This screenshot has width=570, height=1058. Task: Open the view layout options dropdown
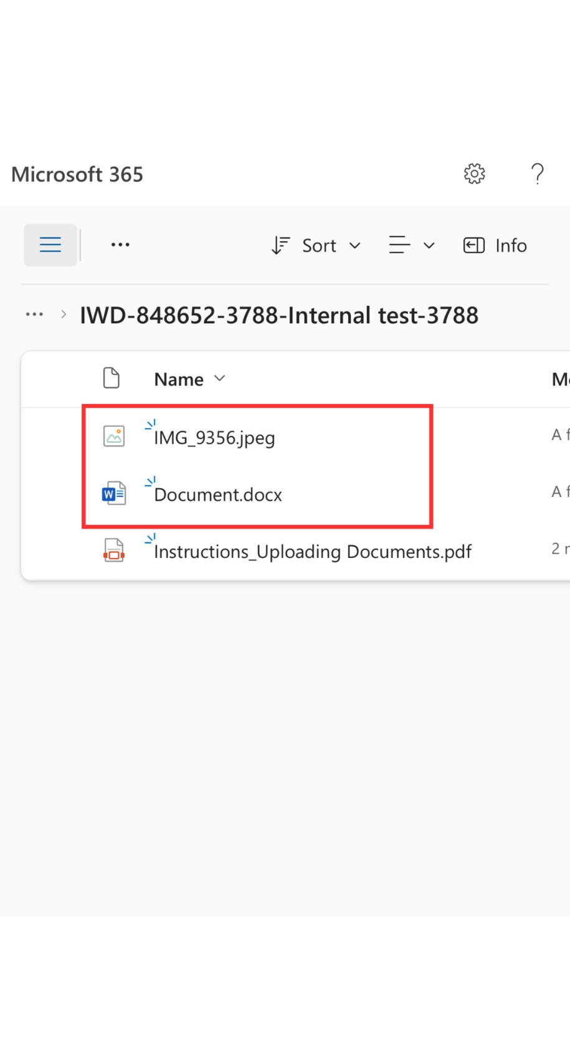(x=411, y=245)
